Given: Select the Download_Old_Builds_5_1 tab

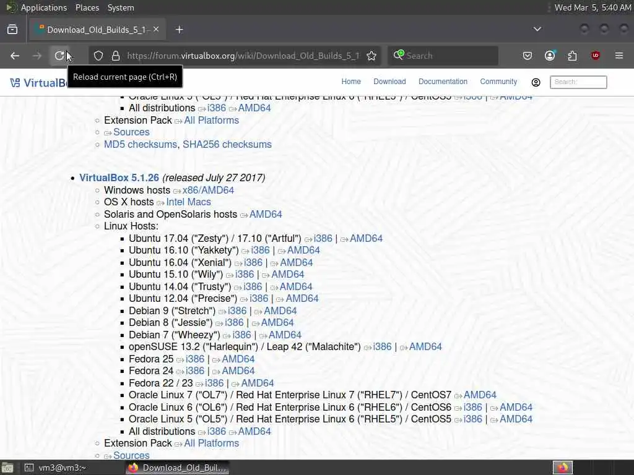Looking at the screenshot, I should coord(97,30).
